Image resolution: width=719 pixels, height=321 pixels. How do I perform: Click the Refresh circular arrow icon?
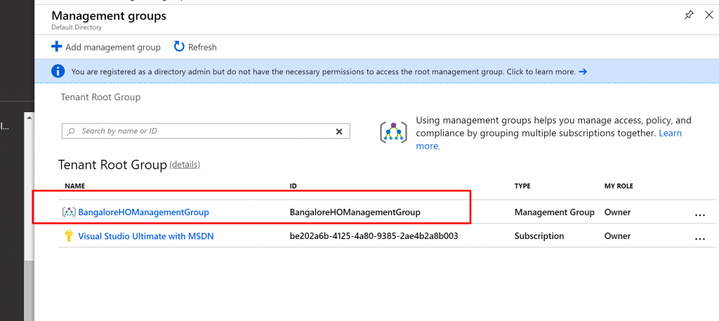coord(179,47)
